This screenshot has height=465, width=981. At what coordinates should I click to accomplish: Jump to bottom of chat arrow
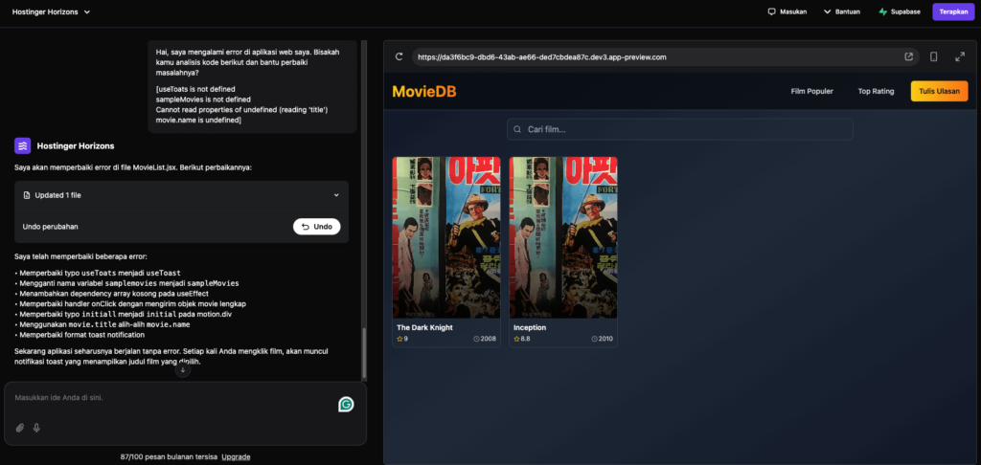coord(183,369)
